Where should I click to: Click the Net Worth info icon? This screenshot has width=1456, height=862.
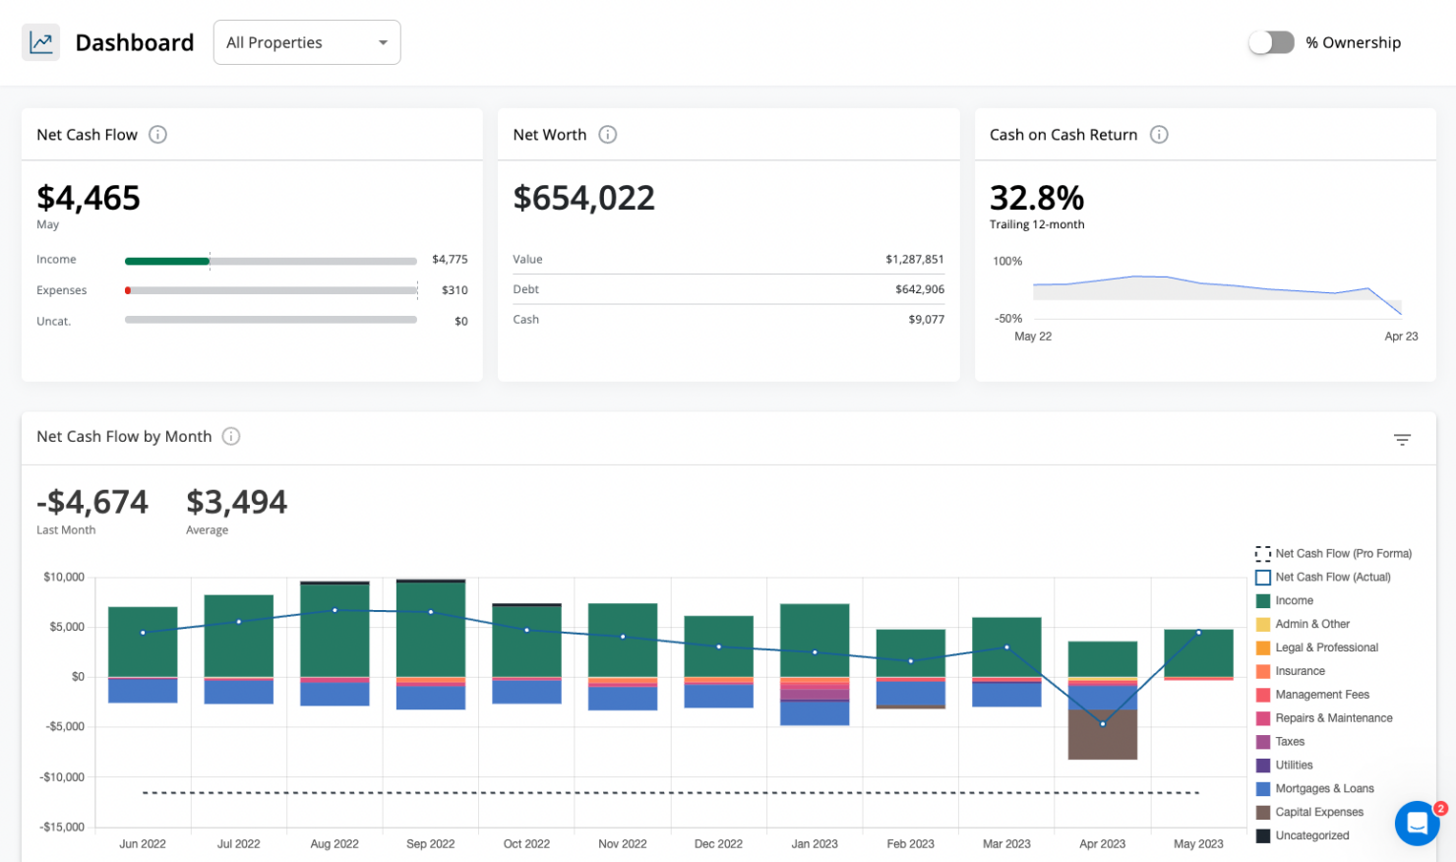607,135
